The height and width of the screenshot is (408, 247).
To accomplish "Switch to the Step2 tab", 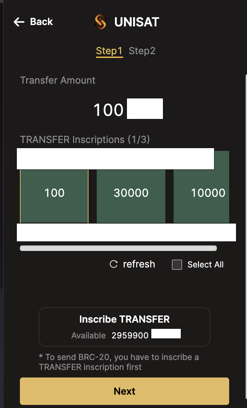I will click(142, 51).
